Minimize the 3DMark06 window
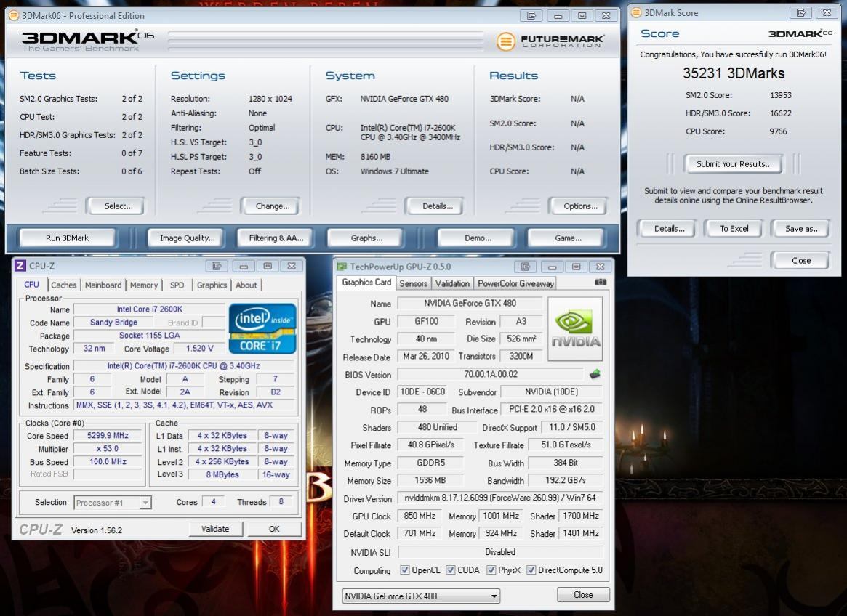Viewport: 847px width, 616px height. click(558, 16)
